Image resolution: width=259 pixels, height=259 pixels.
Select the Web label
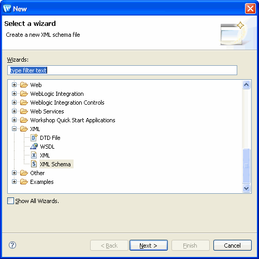pyautogui.click(x=36, y=85)
